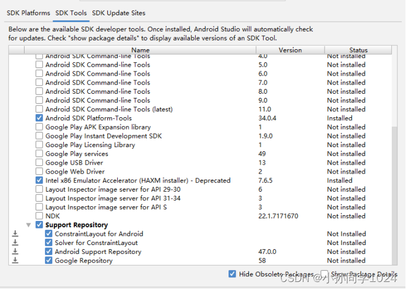The width and height of the screenshot is (406, 289).
Task: Select NDK version 22.1.7171670 cell
Action: point(278,216)
